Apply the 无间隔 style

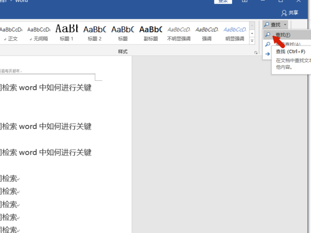(39, 34)
